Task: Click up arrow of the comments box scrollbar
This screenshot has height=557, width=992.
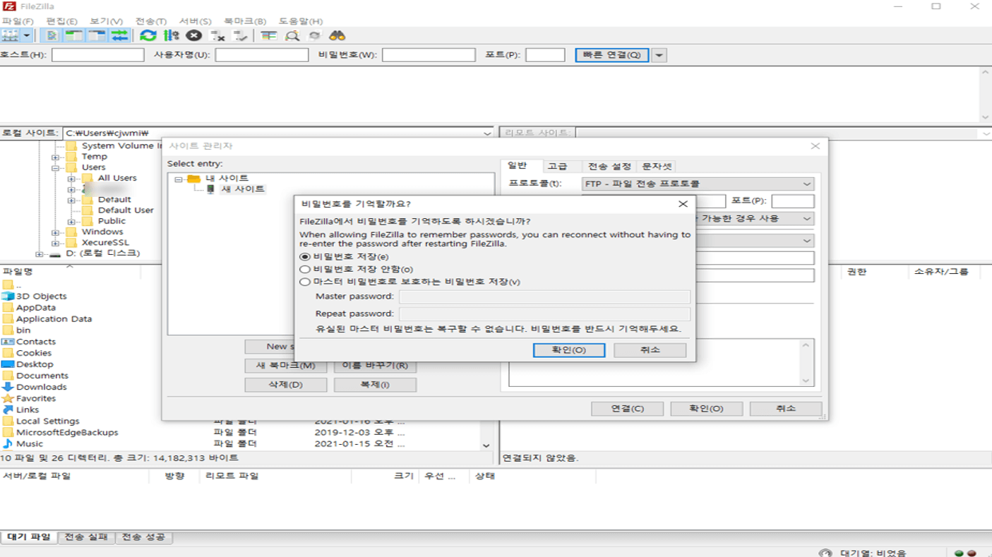Action: (806, 346)
